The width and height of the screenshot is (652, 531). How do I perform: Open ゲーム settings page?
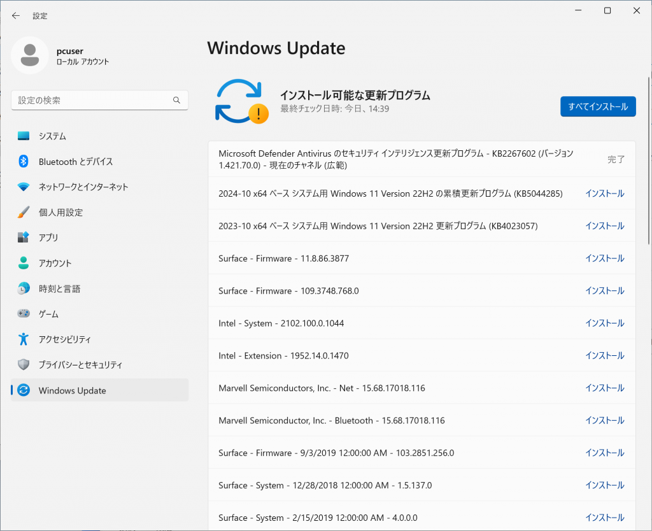100,313
